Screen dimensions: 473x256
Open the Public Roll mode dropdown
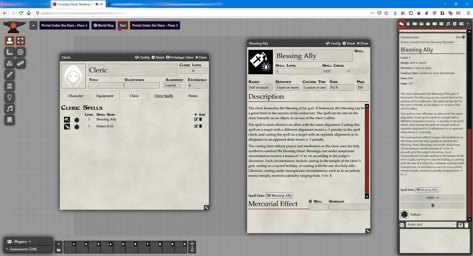coord(431,225)
